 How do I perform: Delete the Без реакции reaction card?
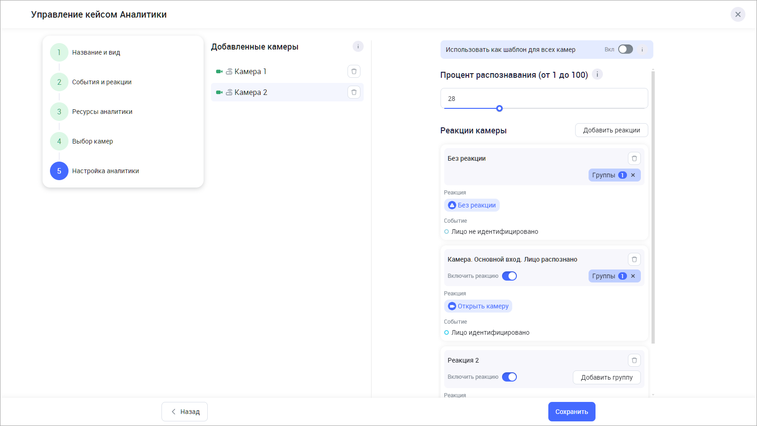click(634, 158)
